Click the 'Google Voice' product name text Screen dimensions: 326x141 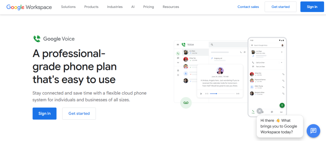point(59,39)
